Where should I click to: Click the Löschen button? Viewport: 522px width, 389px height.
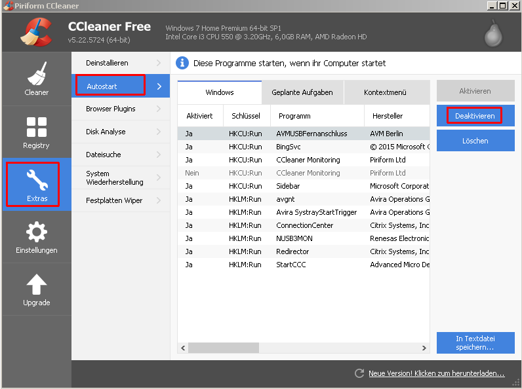(x=475, y=141)
